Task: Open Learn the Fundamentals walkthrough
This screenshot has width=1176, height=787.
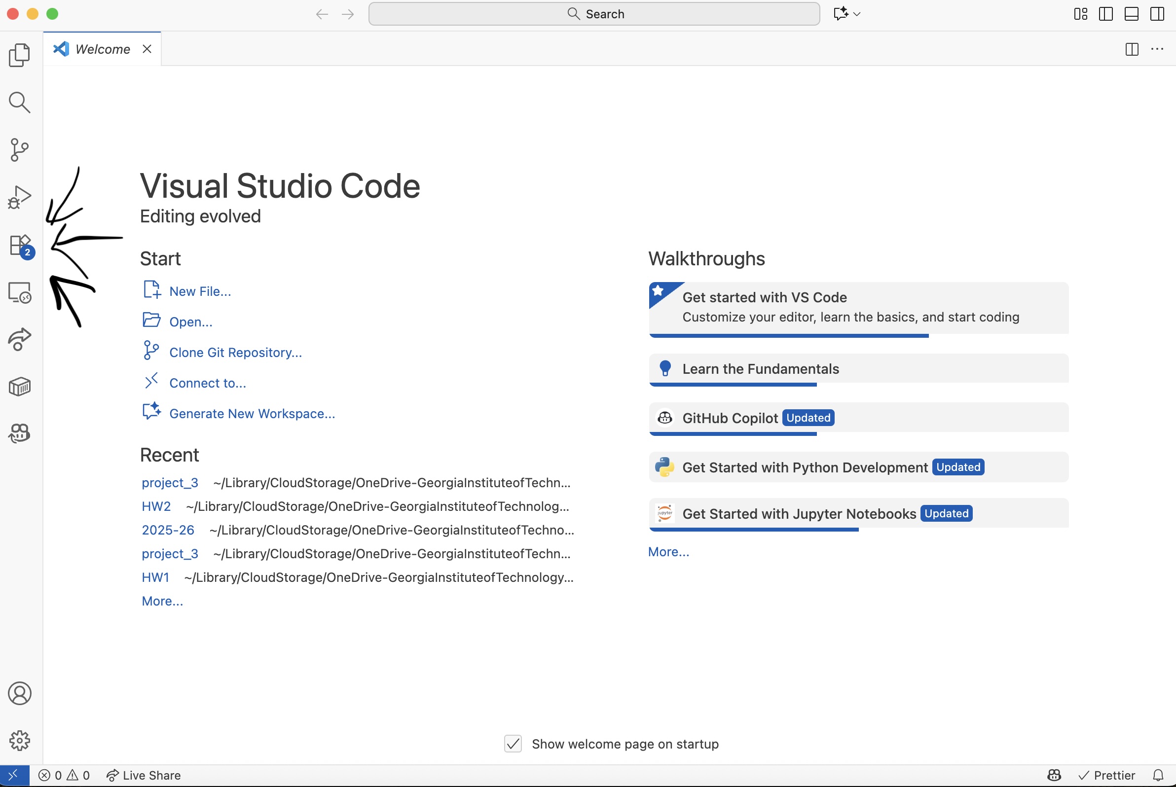Action: coord(859,369)
